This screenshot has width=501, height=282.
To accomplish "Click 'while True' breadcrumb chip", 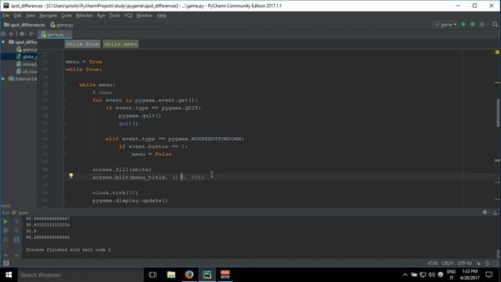I will pos(82,44).
